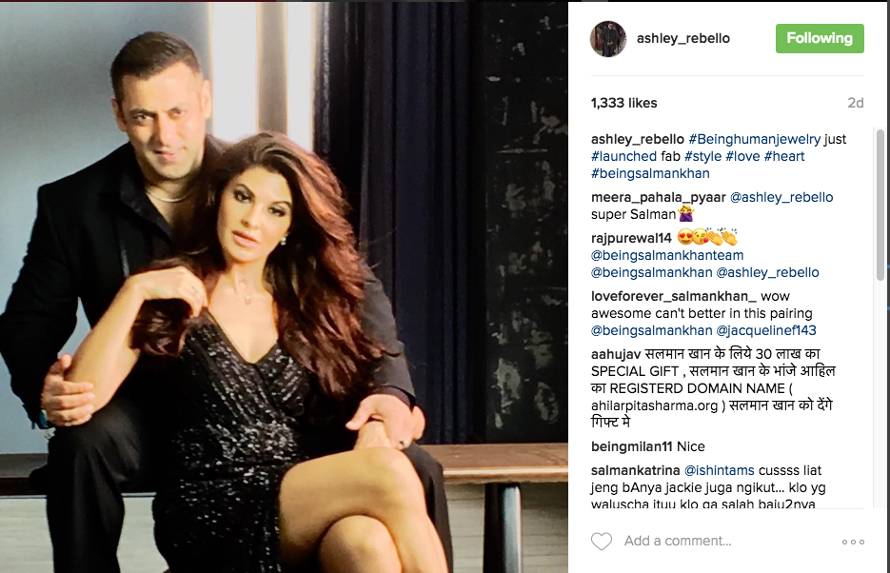Open #Beinghumanjewelry hashtag
The width and height of the screenshot is (890, 573).
[754, 139]
